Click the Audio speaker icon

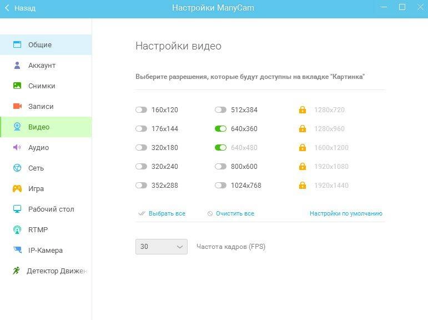pyautogui.click(x=17, y=147)
